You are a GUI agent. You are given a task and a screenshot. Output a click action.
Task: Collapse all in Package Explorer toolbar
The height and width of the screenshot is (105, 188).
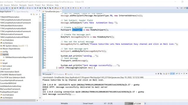point(31,14)
